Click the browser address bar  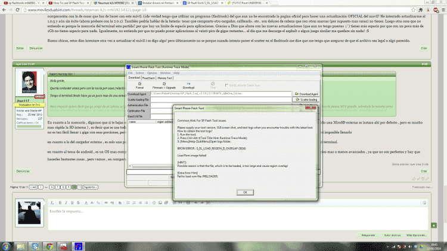(x=217, y=10)
